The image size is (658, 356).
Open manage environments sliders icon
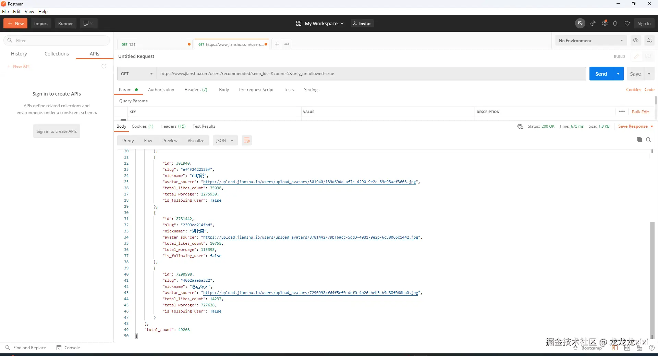click(x=649, y=40)
